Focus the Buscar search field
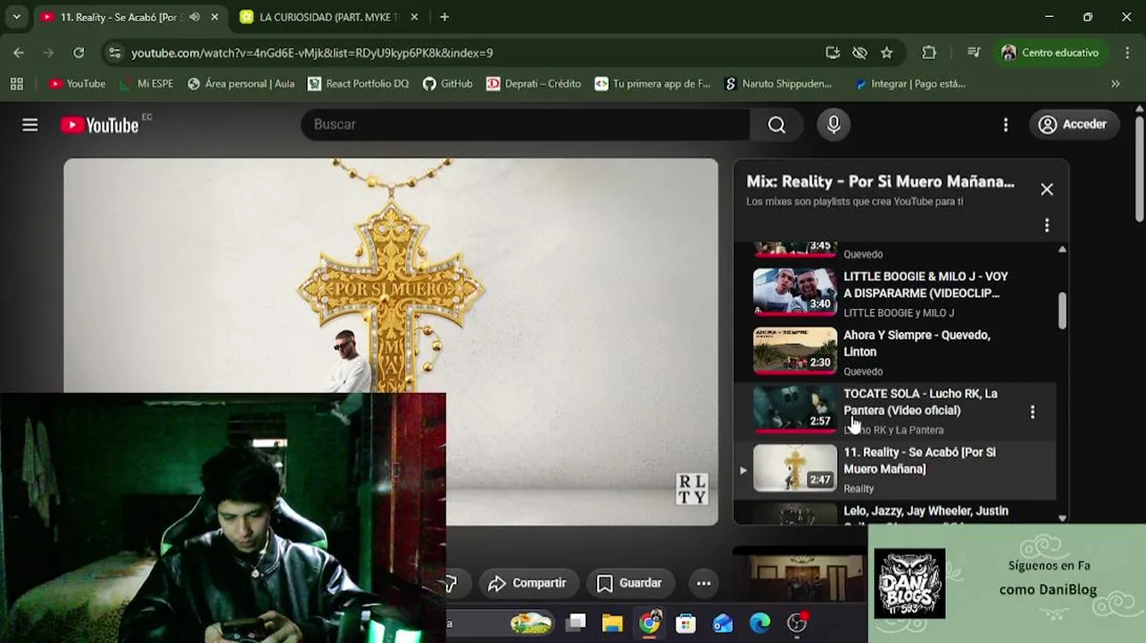The image size is (1146, 643). pos(527,125)
